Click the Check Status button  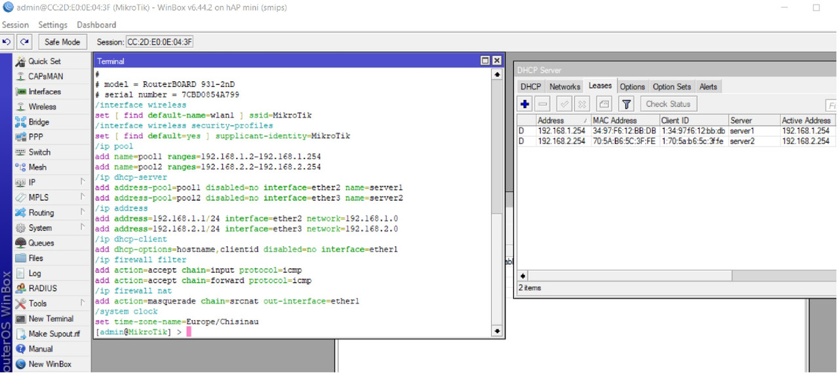click(668, 104)
